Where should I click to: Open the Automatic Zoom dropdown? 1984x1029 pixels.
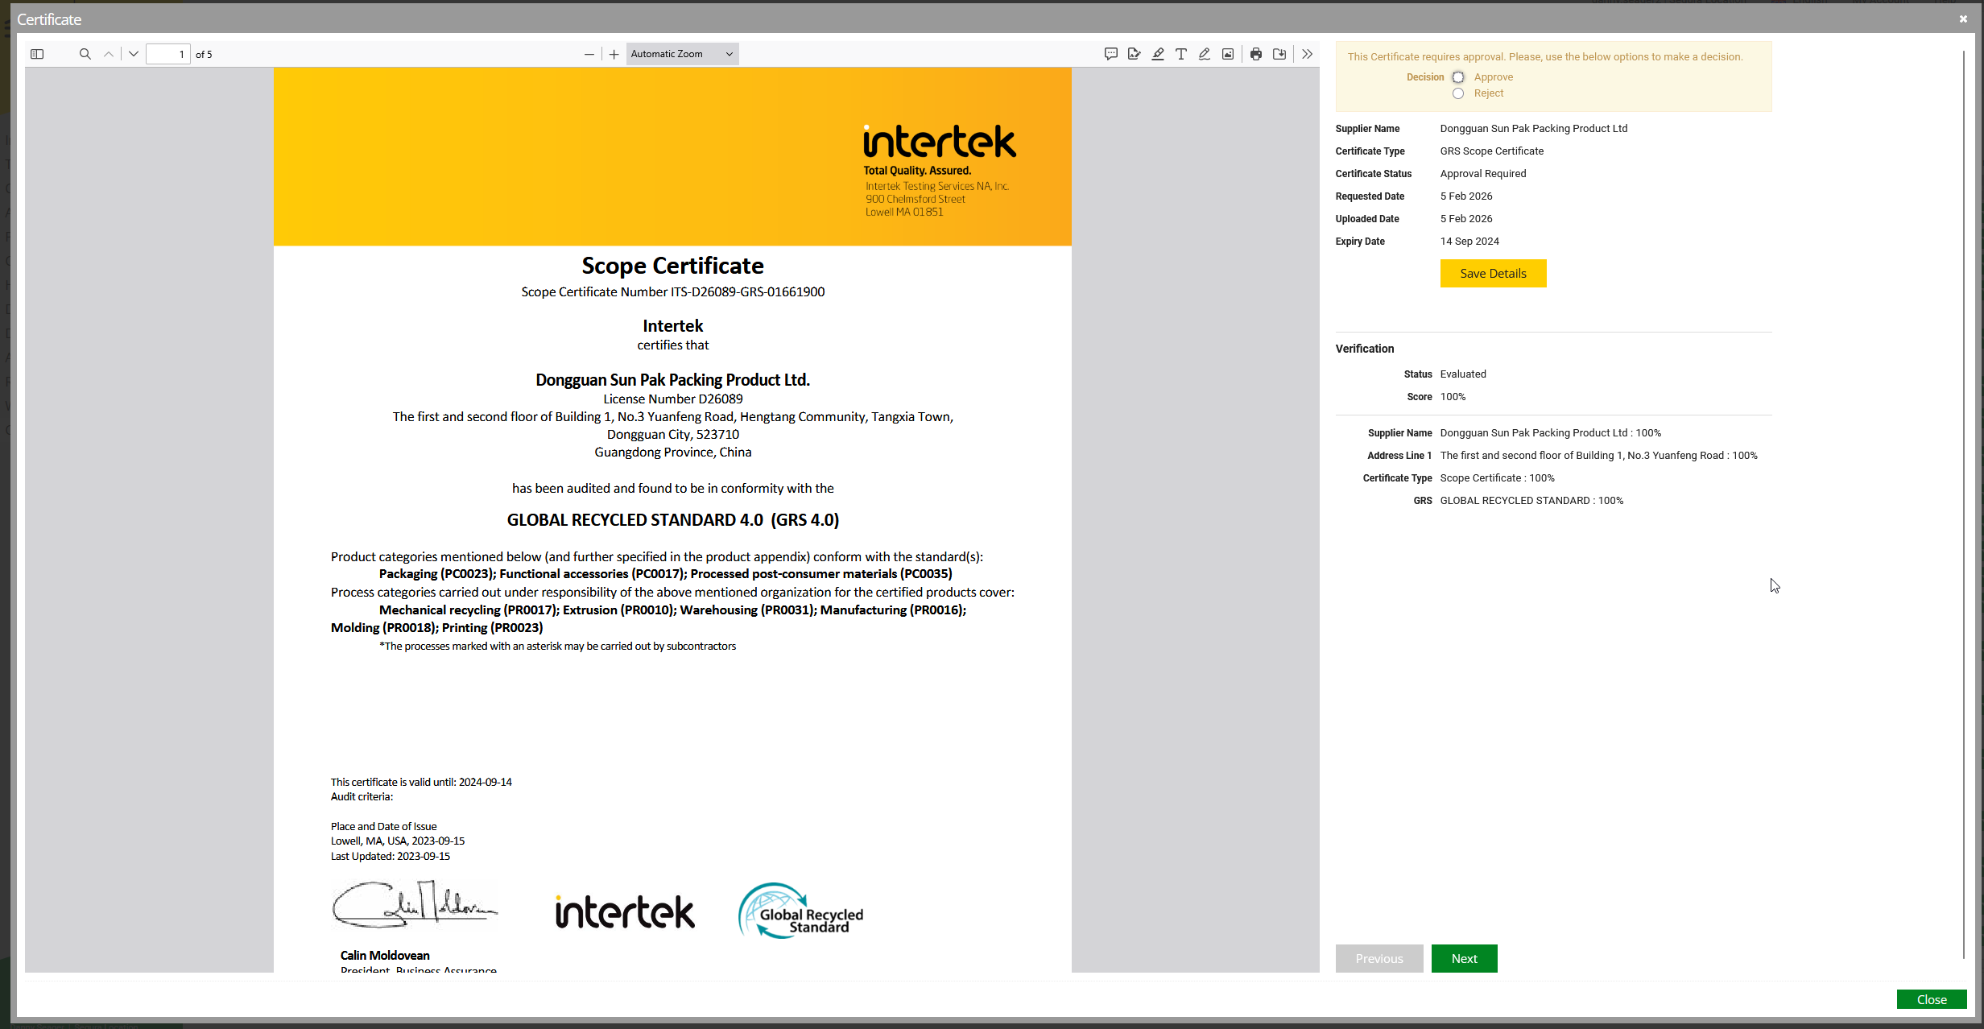coord(681,54)
